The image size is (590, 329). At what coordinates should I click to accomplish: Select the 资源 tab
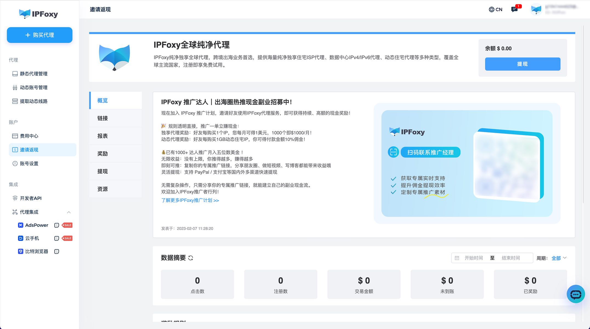point(116,189)
